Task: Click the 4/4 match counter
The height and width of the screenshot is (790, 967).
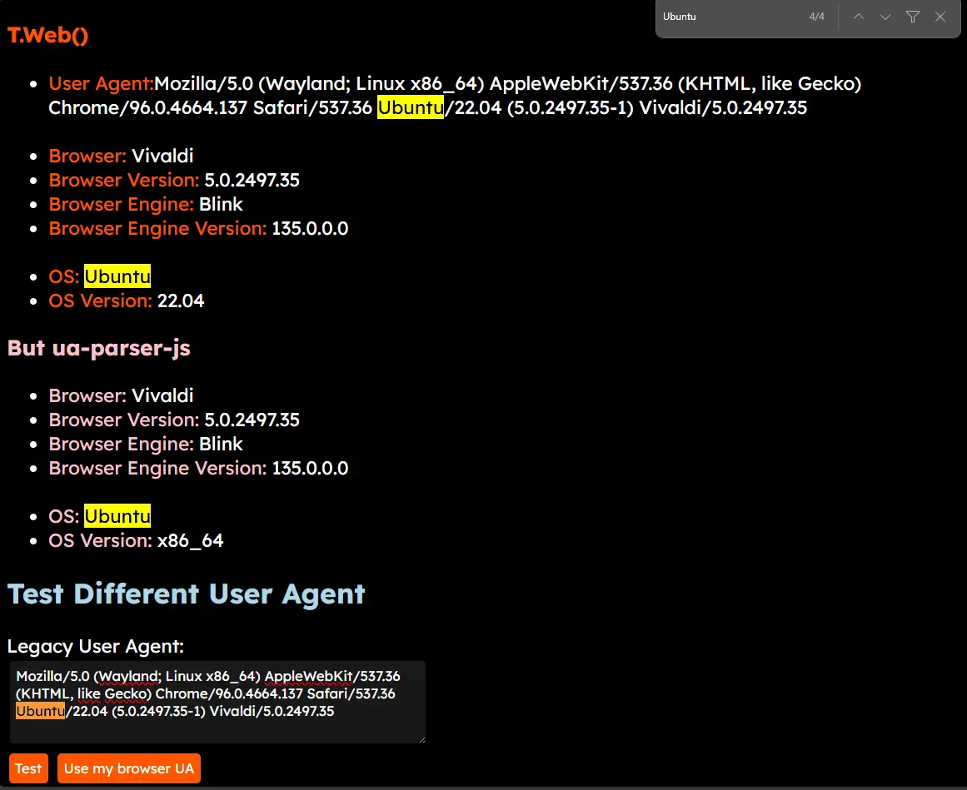Action: 816,17
